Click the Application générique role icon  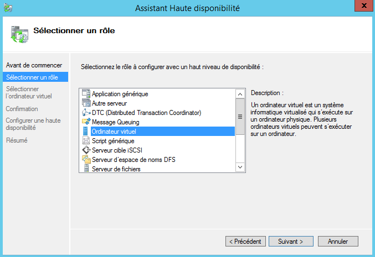coord(86,94)
